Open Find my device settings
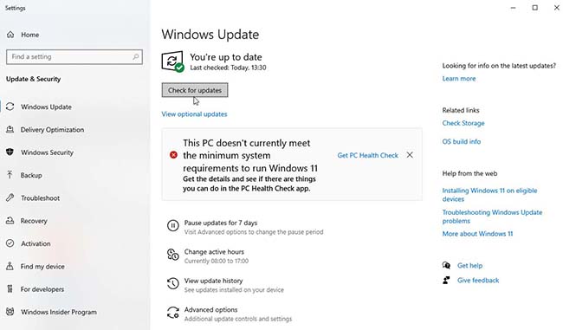Image resolution: width=563 pixels, height=330 pixels. 42,266
